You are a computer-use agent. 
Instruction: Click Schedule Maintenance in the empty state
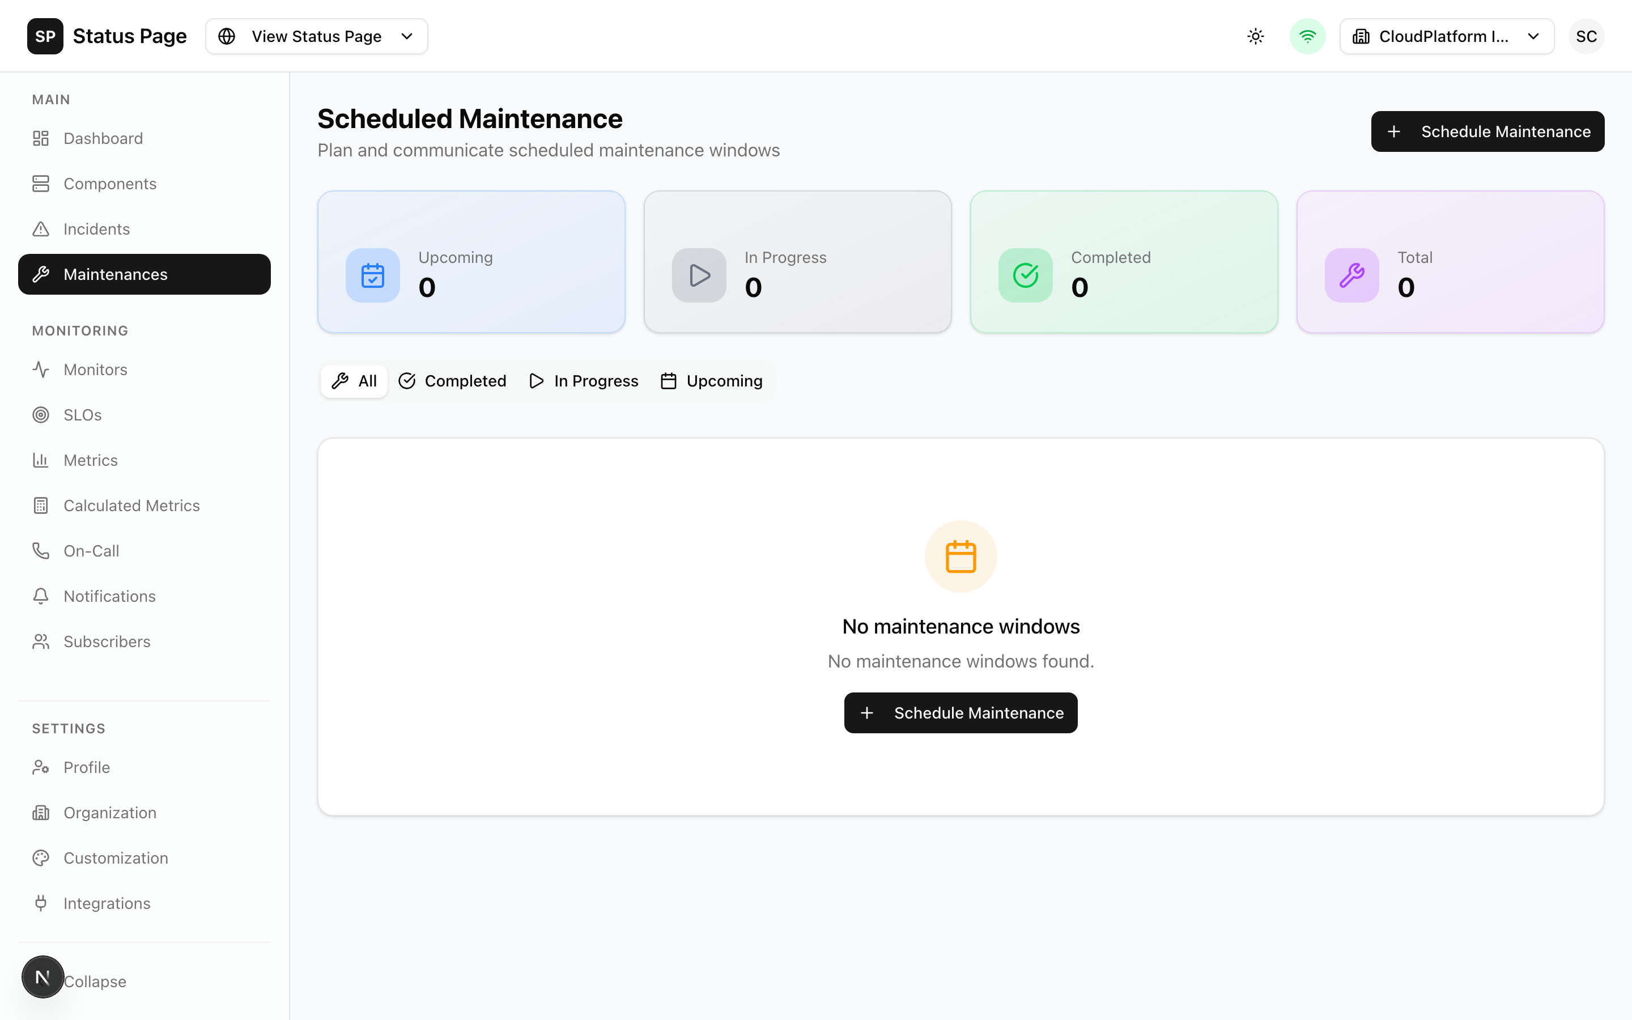pyautogui.click(x=960, y=712)
